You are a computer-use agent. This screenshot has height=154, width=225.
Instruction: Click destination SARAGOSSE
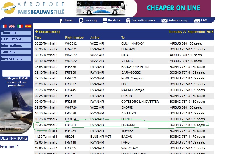point(131,73)
